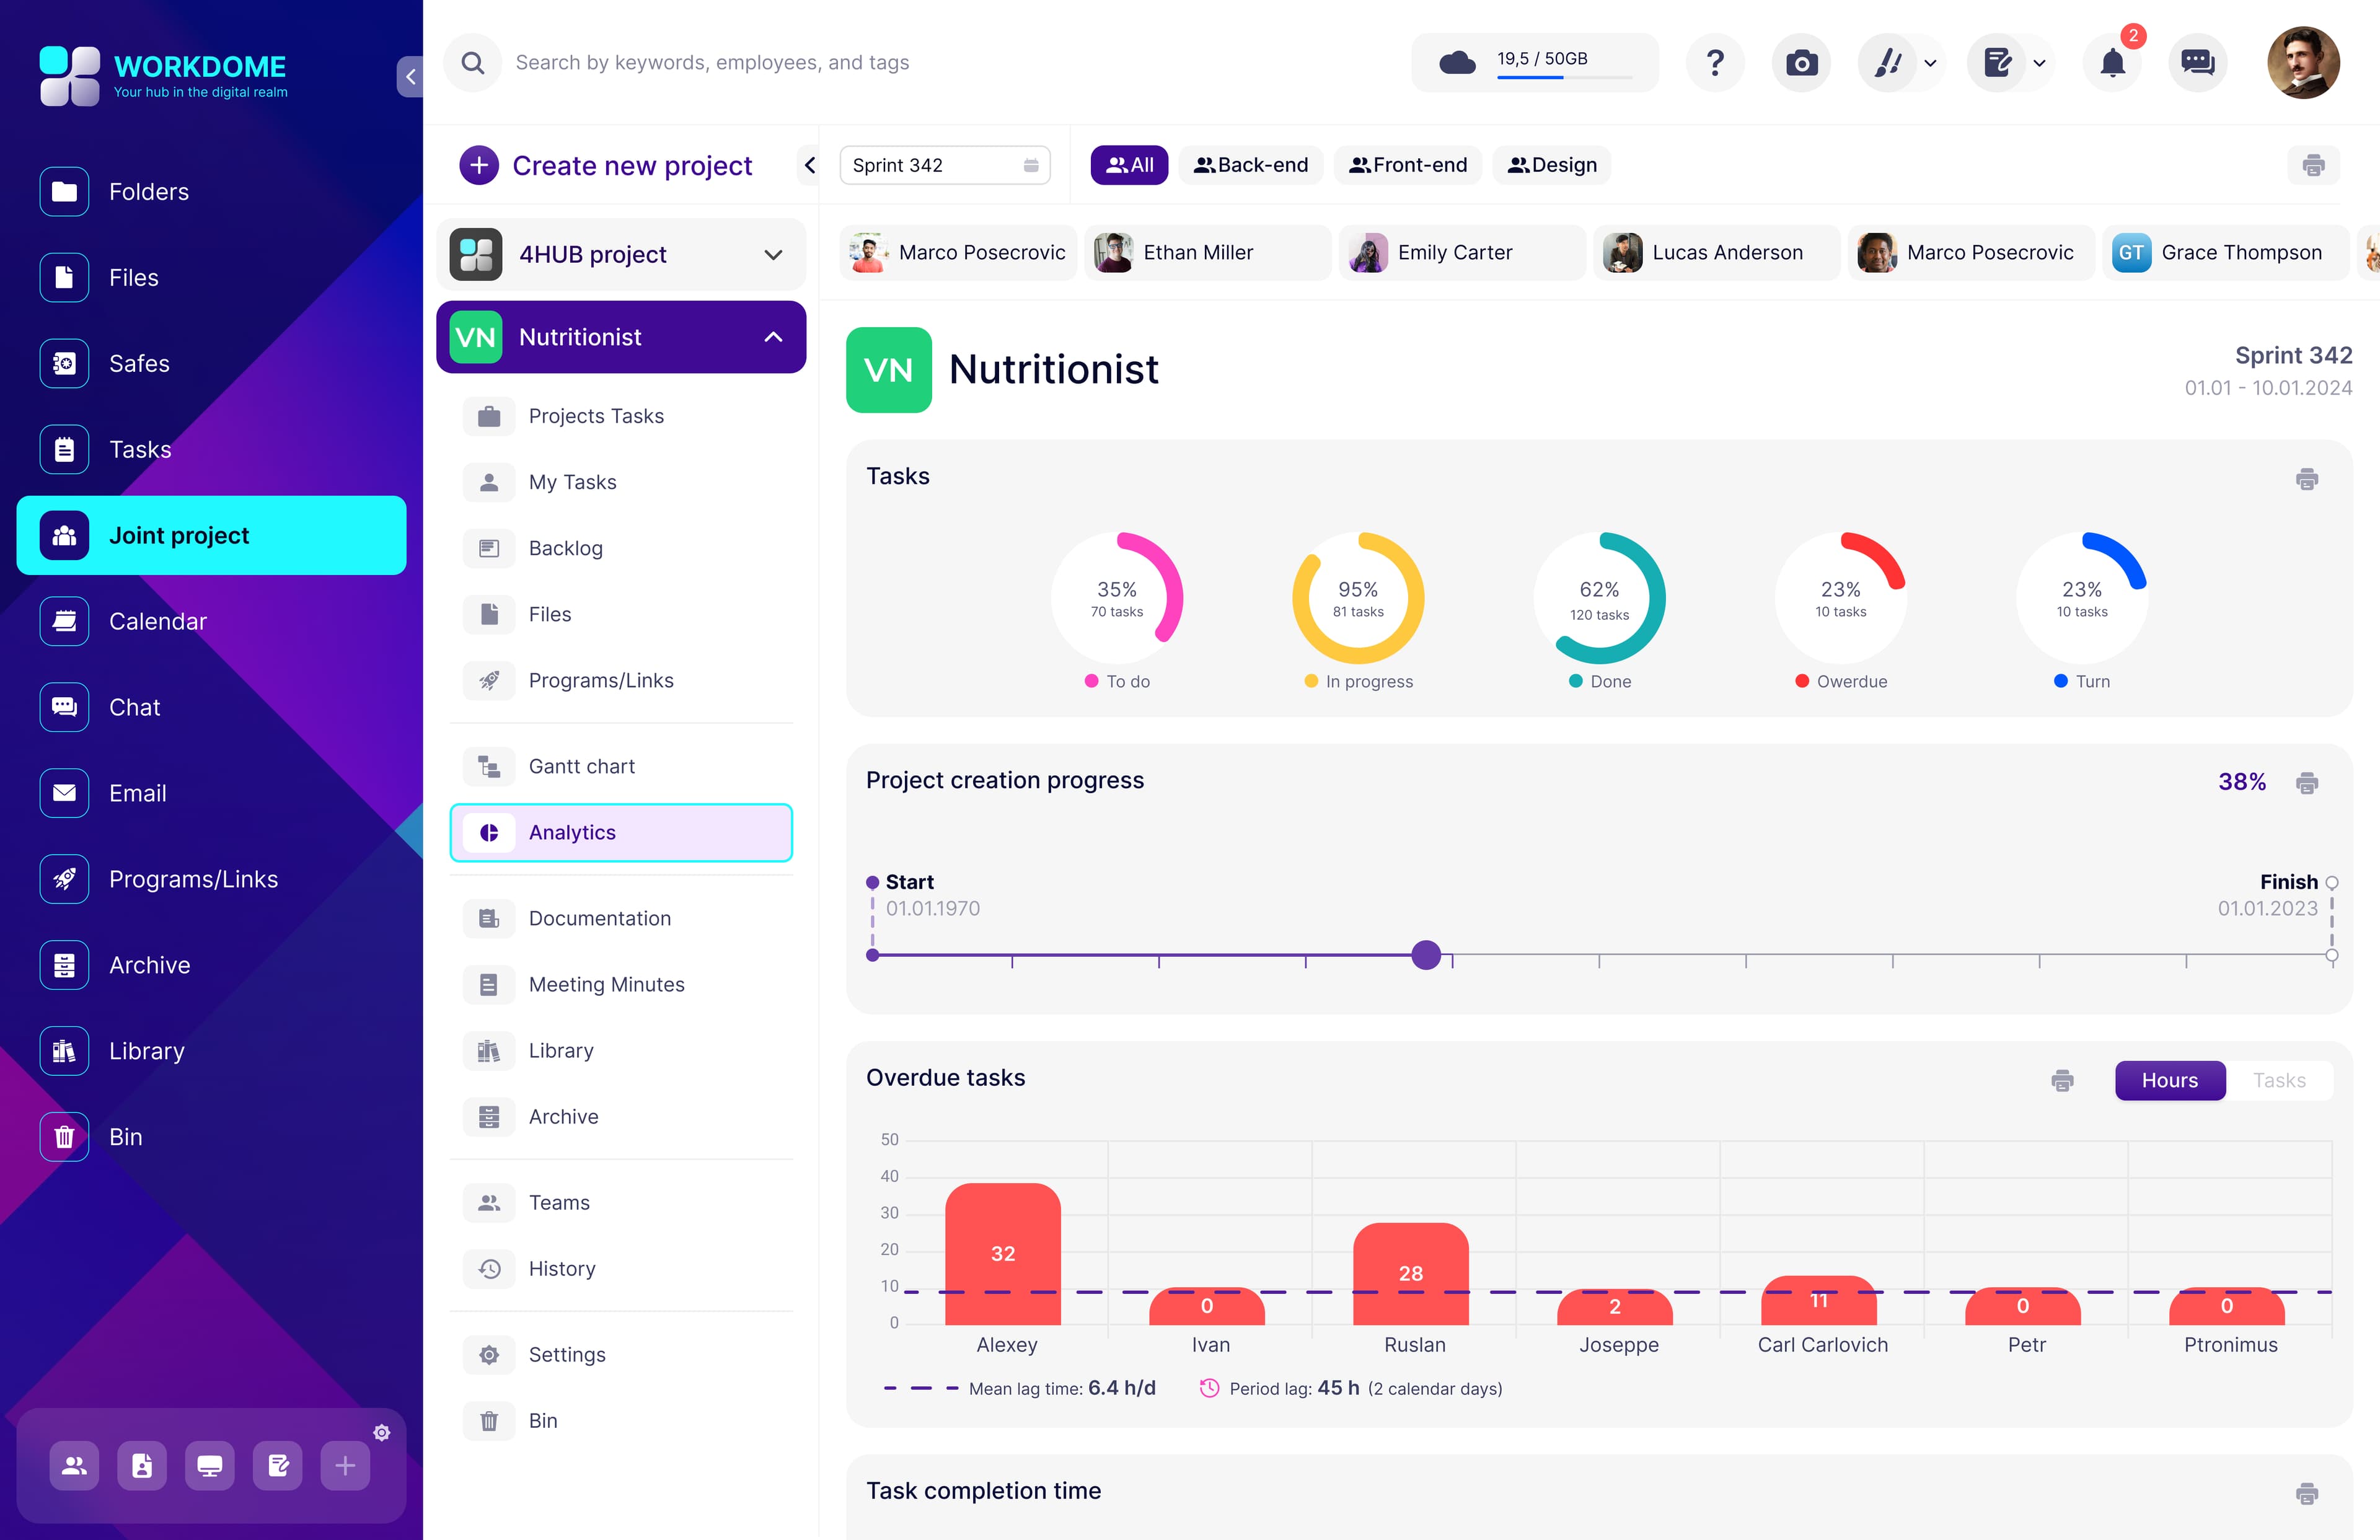
Task: Collapse the Nutritionist project section
Action: [x=773, y=337]
